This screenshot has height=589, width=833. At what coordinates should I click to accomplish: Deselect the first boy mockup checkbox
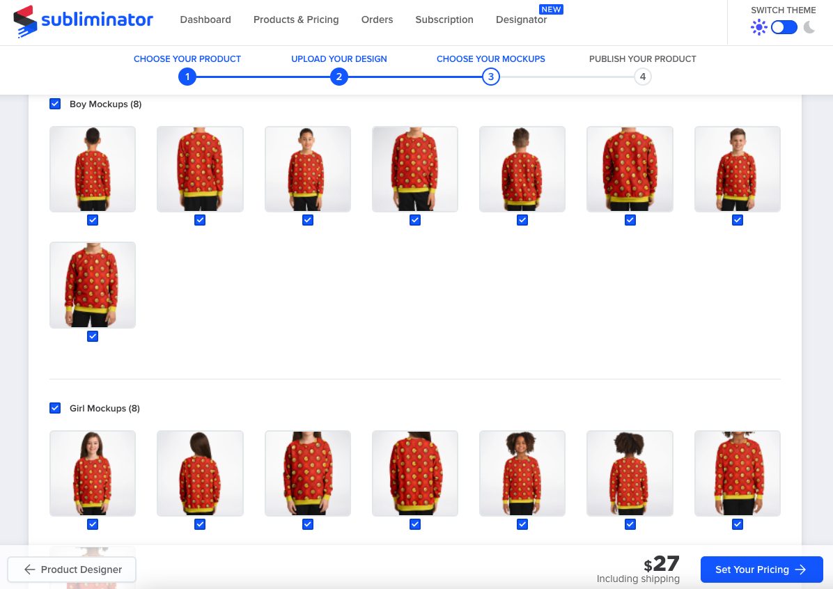93,220
